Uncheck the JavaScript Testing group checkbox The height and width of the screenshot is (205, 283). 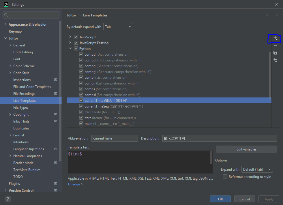point(76,43)
